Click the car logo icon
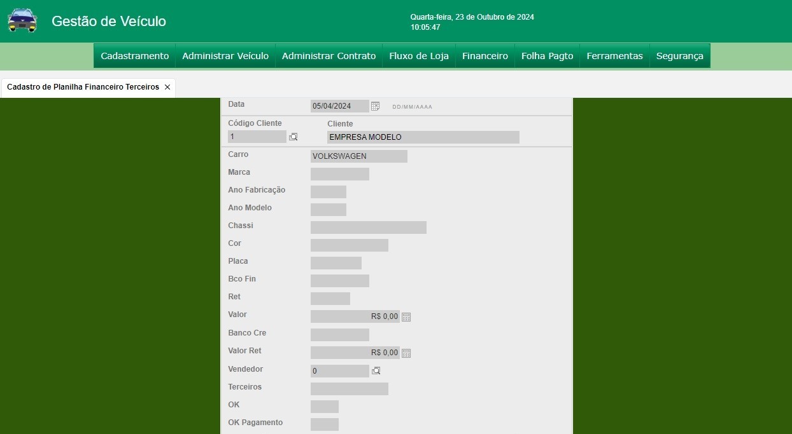Image resolution: width=792 pixels, height=434 pixels. [22, 20]
